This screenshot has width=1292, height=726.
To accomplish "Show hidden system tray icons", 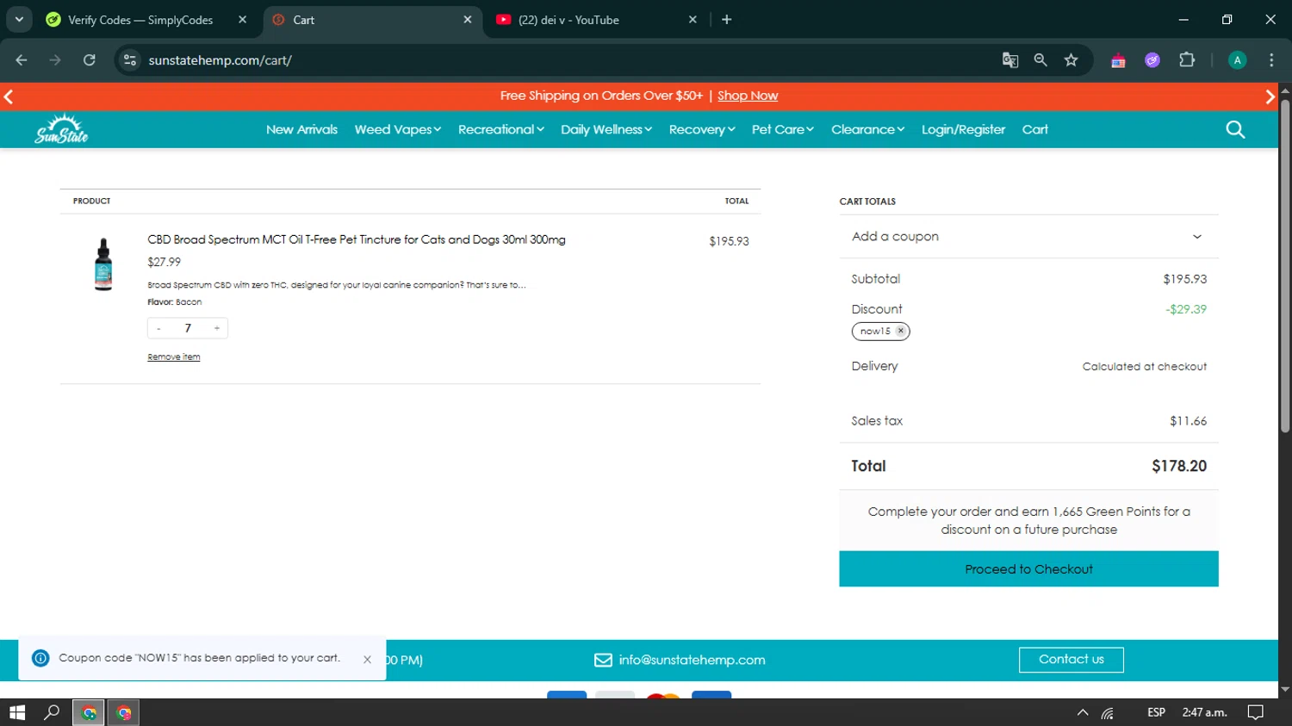I will coord(1083,712).
